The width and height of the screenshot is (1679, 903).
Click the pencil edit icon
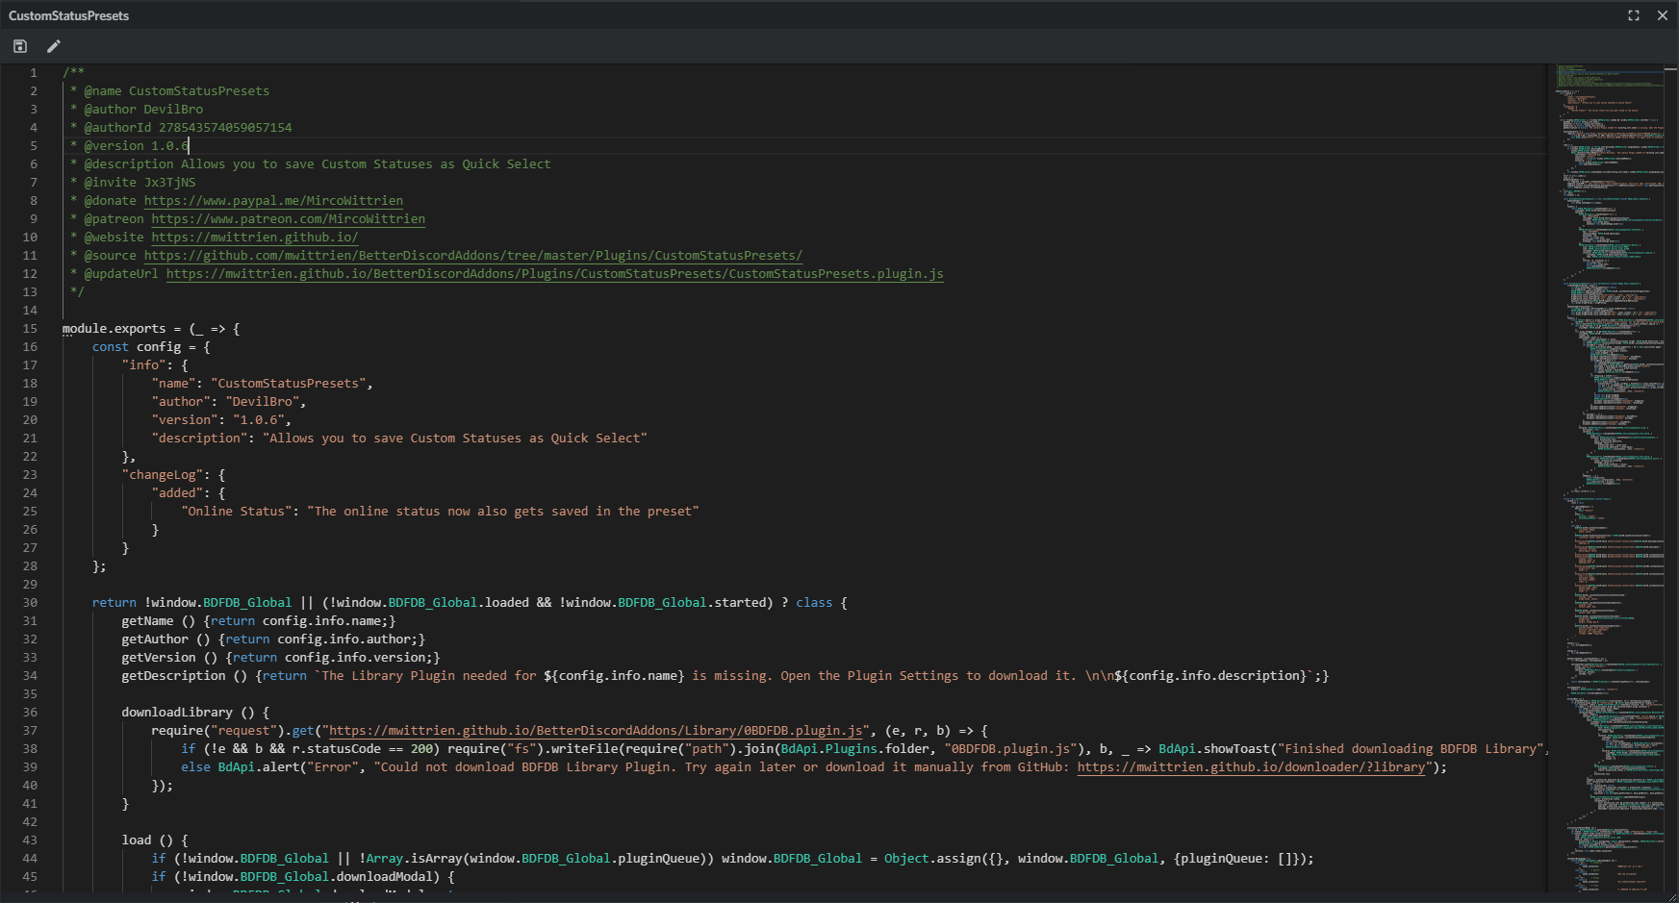(x=54, y=46)
